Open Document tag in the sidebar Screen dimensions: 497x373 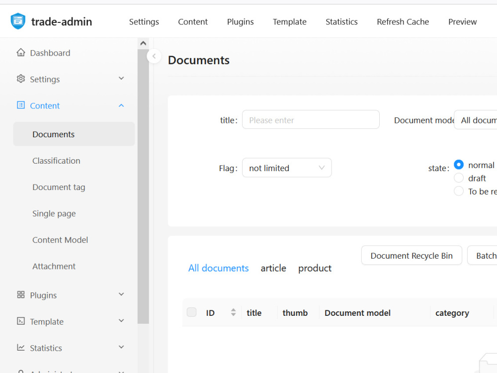(x=59, y=187)
